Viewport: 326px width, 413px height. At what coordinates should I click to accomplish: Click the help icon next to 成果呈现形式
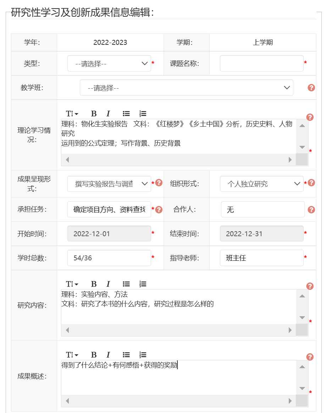(x=159, y=182)
